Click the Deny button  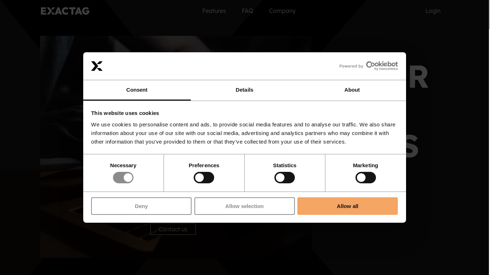tap(141, 206)
